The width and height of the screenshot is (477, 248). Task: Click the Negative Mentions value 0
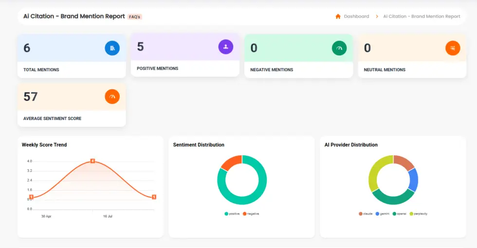(254, 48)
